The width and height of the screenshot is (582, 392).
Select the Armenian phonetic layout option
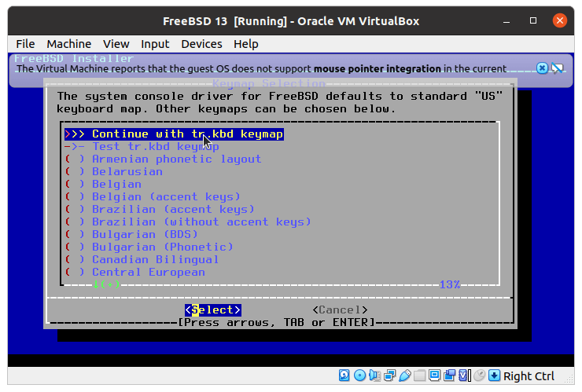coord(164,159)
